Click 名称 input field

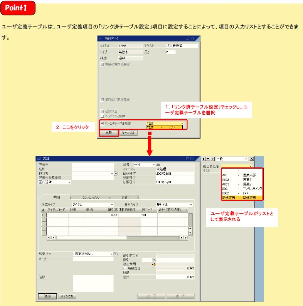[x=93, y=169]
